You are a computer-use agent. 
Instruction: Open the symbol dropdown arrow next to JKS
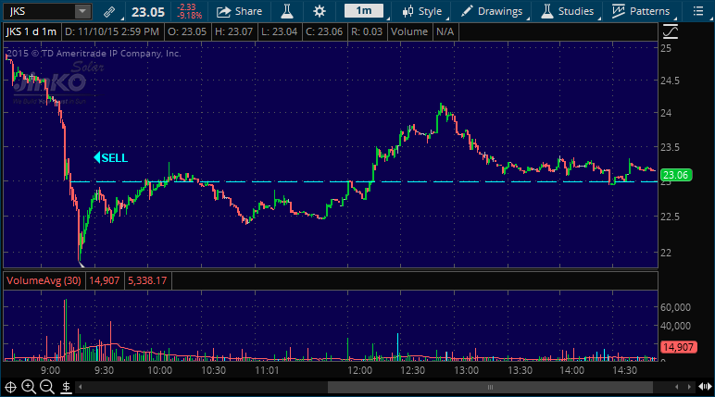click(x=82, y=11)
